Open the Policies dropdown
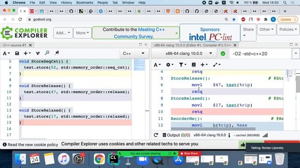Image resolution: width=300 pixels, height=168 pixels. point(288,29)
